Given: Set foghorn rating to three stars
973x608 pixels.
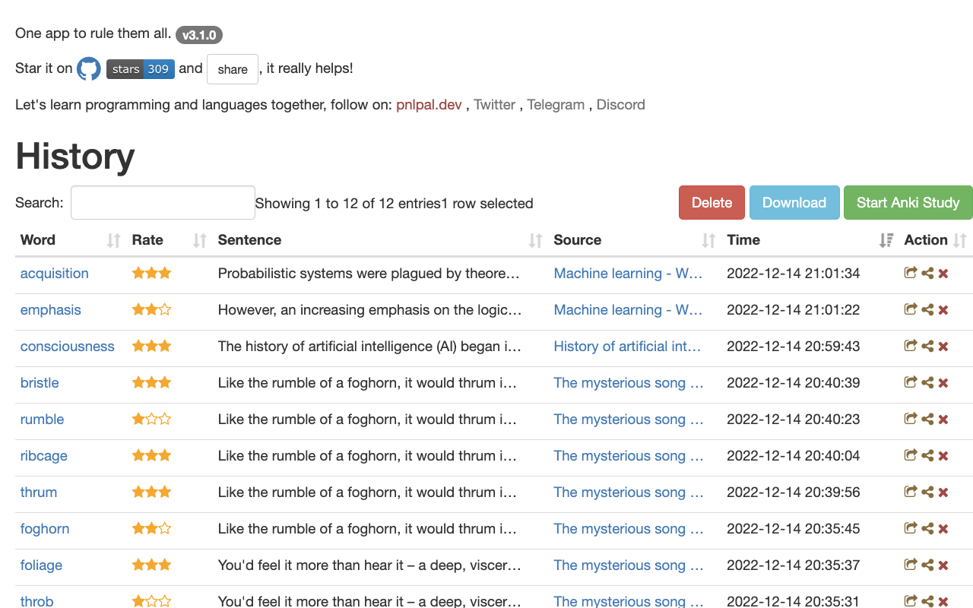Looking at the screenshot, I should (x=165, y=528).
